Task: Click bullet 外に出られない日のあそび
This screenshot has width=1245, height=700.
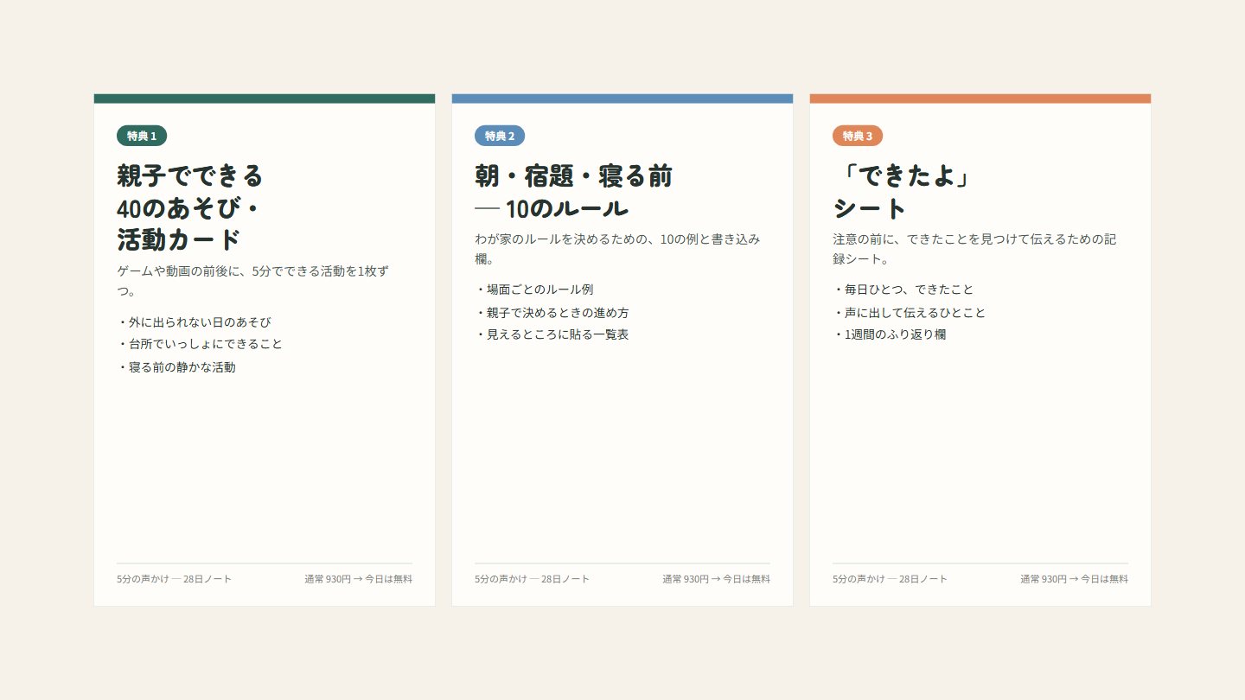Action: coord(194,322)
